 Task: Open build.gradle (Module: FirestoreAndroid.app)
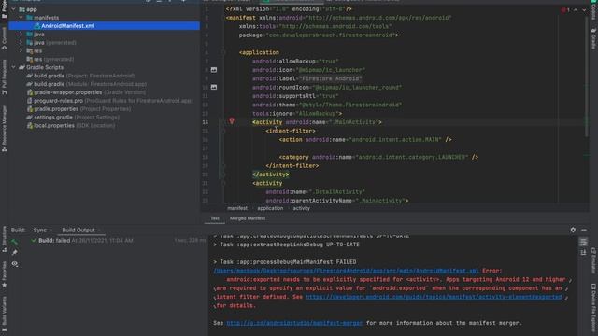coord(86,84)
